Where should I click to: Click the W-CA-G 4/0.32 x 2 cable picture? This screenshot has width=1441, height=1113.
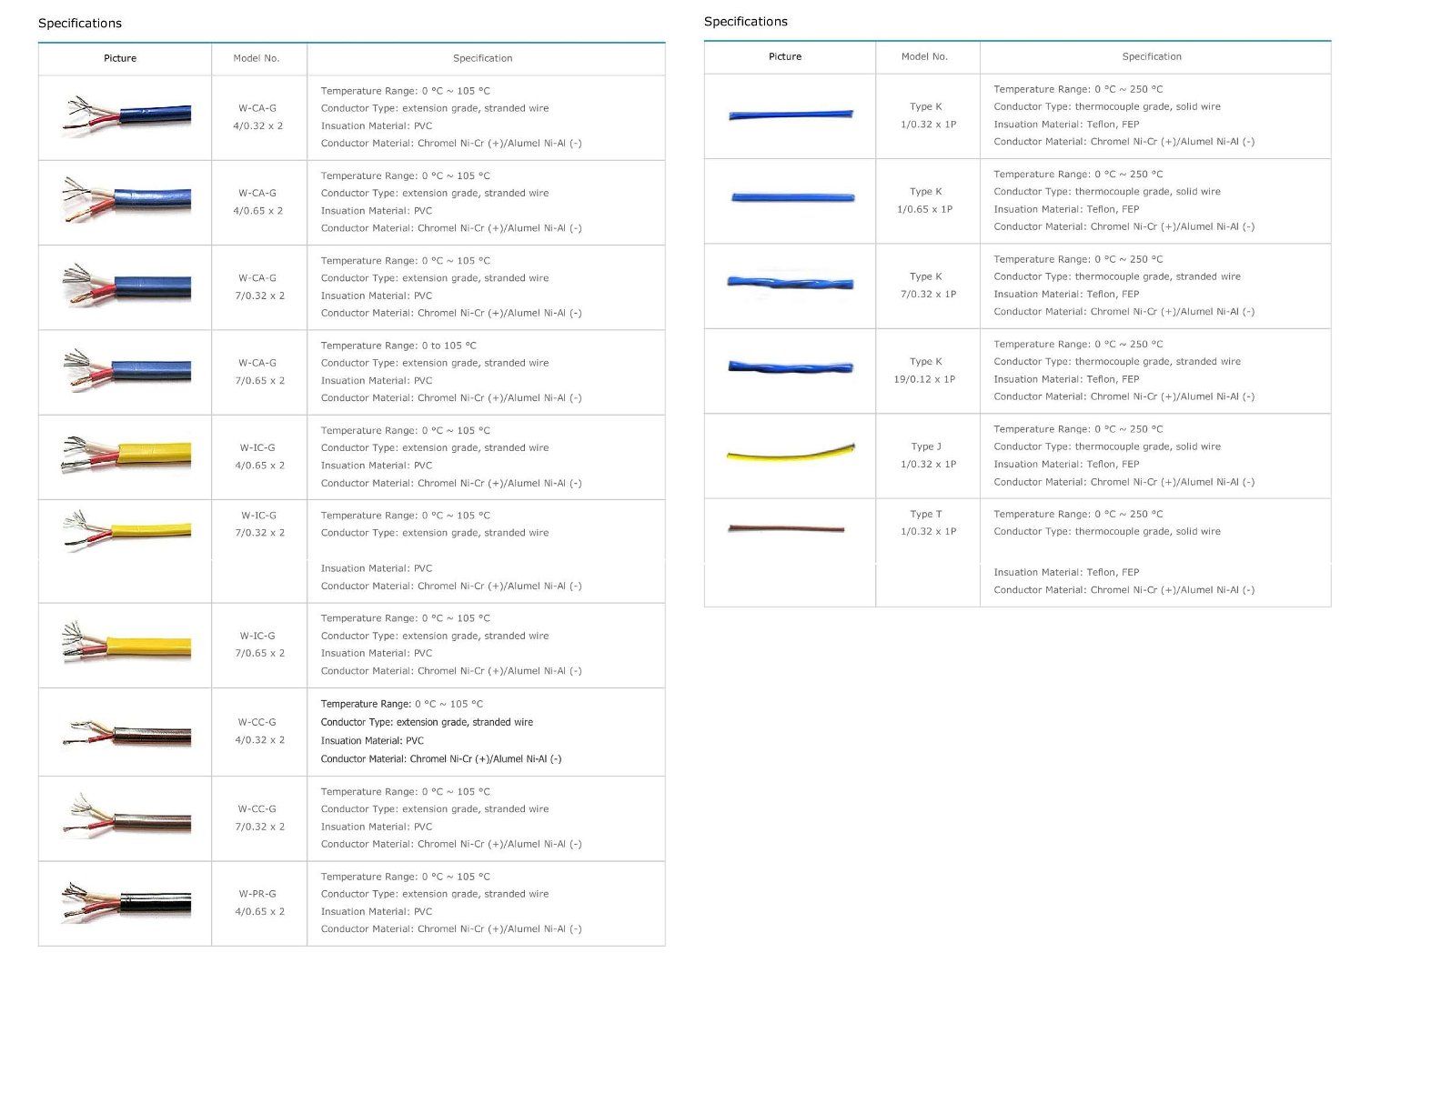pos(126,116)
